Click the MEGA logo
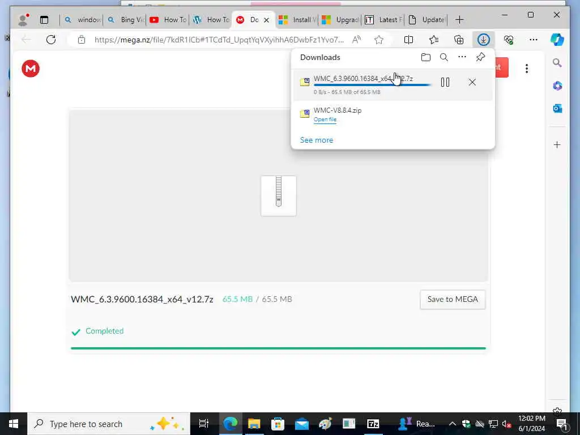Screen dimensions: 580x435 [31, 69]
